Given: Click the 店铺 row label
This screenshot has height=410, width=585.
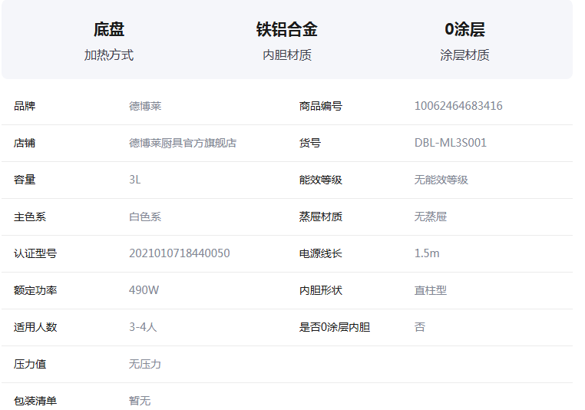Looking at the screenshot, I should tap(25, 143).
